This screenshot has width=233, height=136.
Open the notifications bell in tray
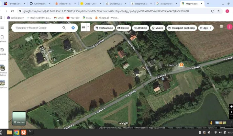click(x=209, y=132)
